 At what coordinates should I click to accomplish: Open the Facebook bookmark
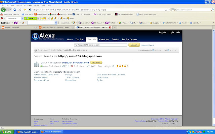(82, 14)
